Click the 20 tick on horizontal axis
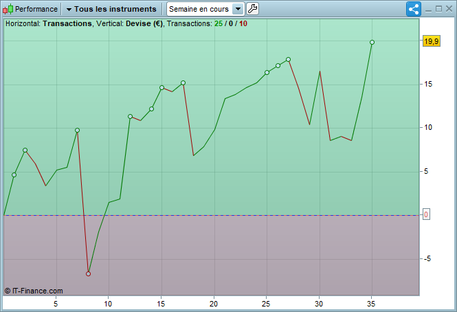 214,304
